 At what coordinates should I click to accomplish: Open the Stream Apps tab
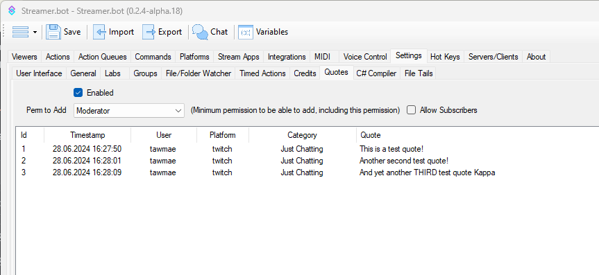pyautogui.click(x=238, y=57)
